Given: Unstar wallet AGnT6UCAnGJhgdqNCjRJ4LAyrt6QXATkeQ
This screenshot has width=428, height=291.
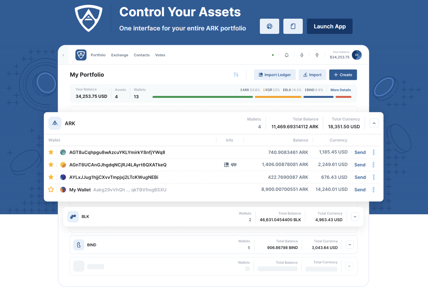Looking at the screenshot, I should (51, 165).
